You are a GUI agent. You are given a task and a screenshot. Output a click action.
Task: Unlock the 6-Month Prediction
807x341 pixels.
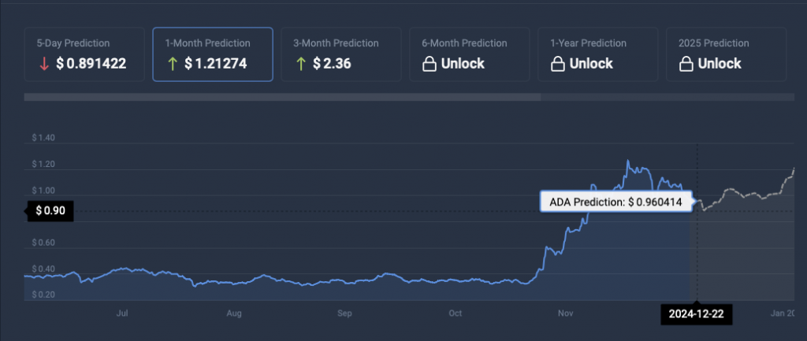(462, 64)
